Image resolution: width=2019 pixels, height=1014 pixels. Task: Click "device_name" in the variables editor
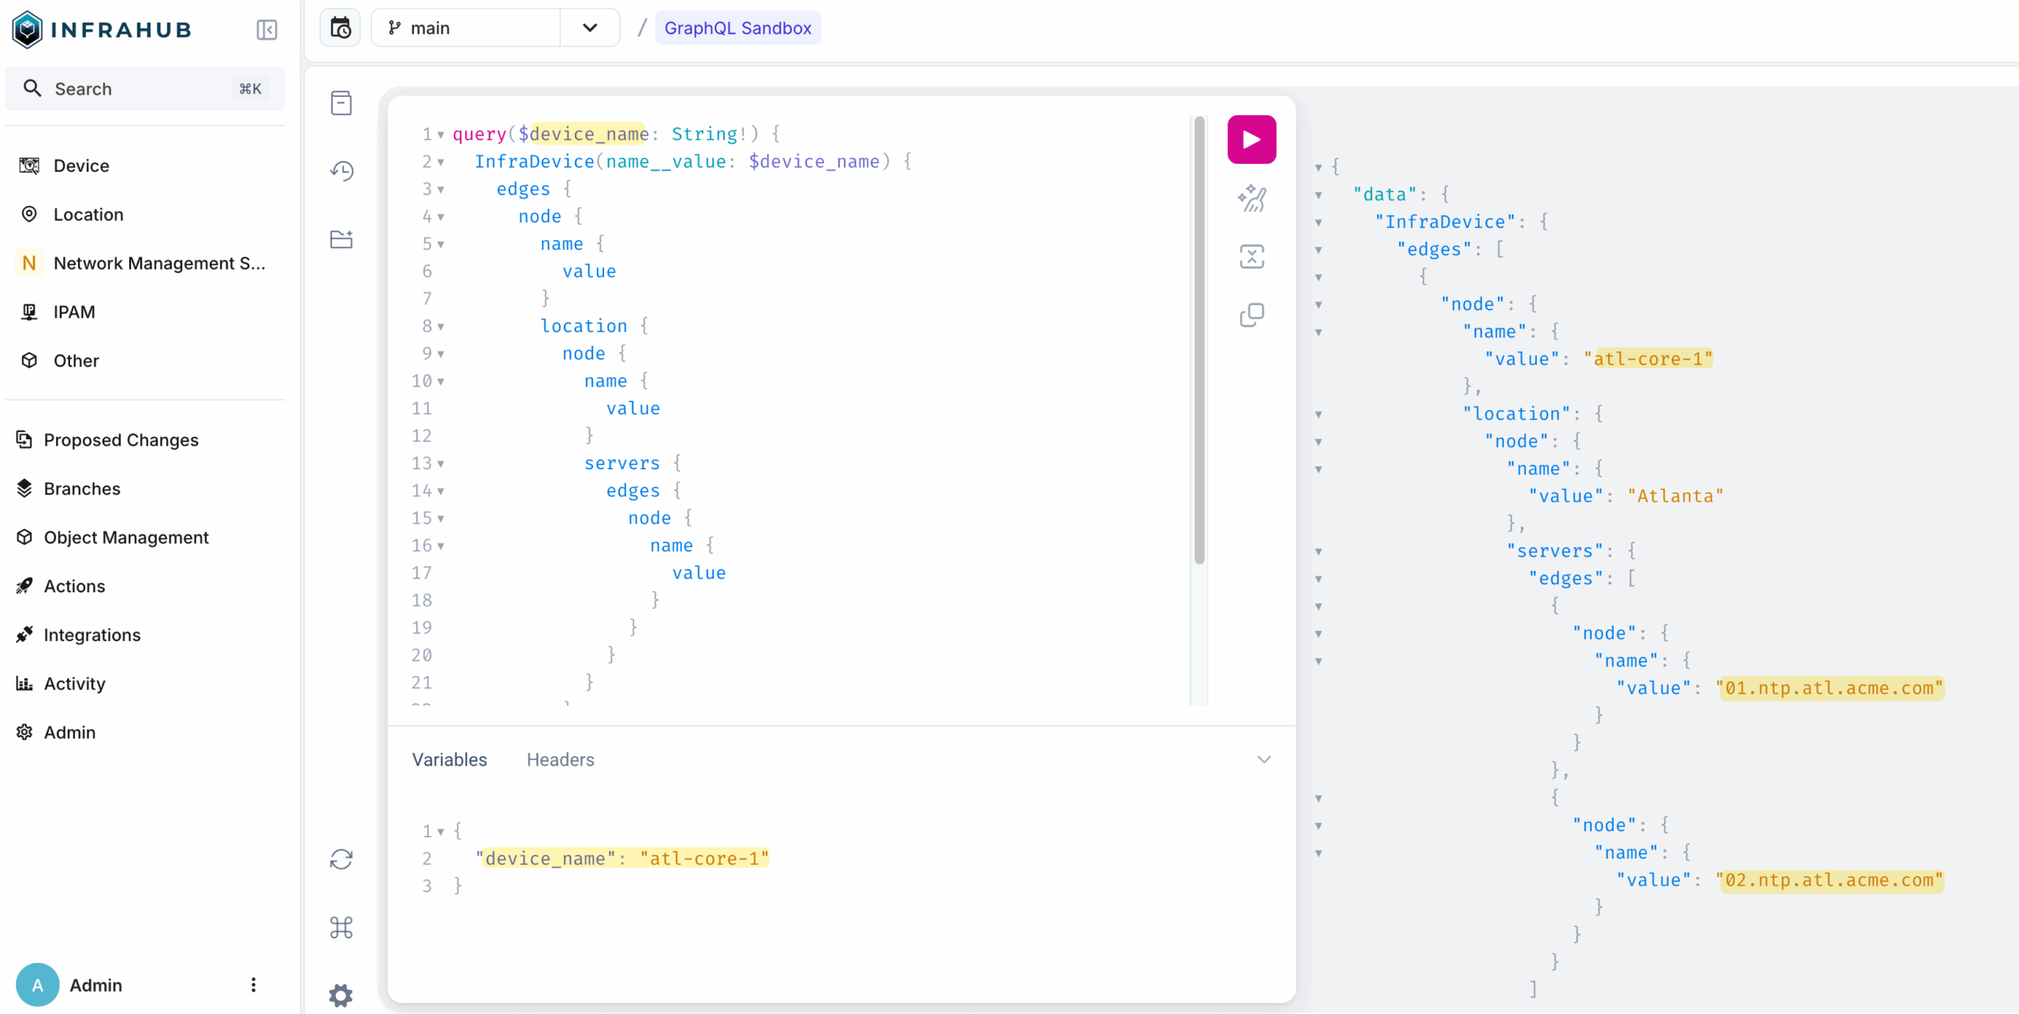point(546,859)
